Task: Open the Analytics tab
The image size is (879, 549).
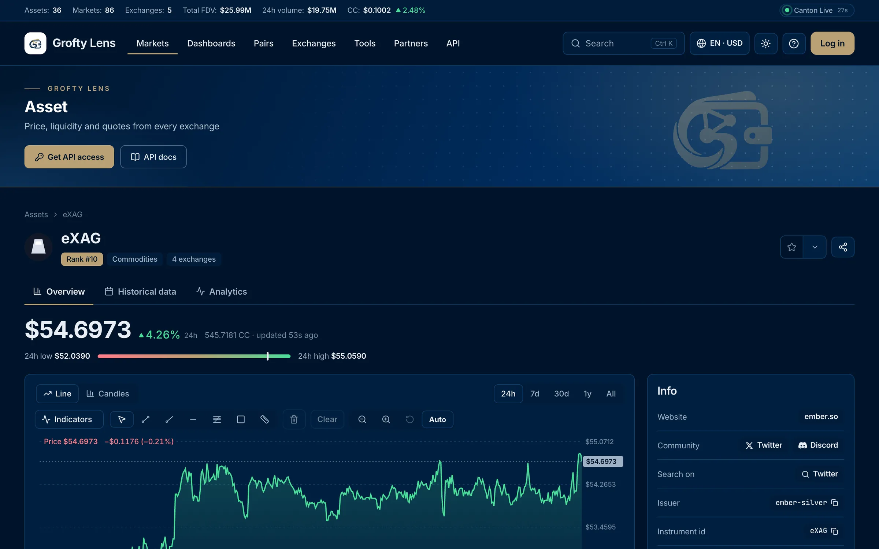Action: (x=222, y=292)
